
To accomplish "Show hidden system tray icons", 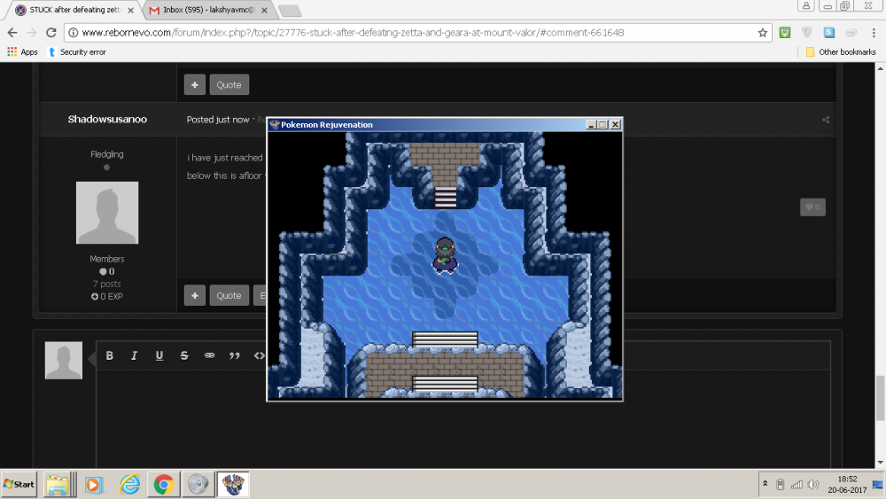I will [x=766, y=484].
